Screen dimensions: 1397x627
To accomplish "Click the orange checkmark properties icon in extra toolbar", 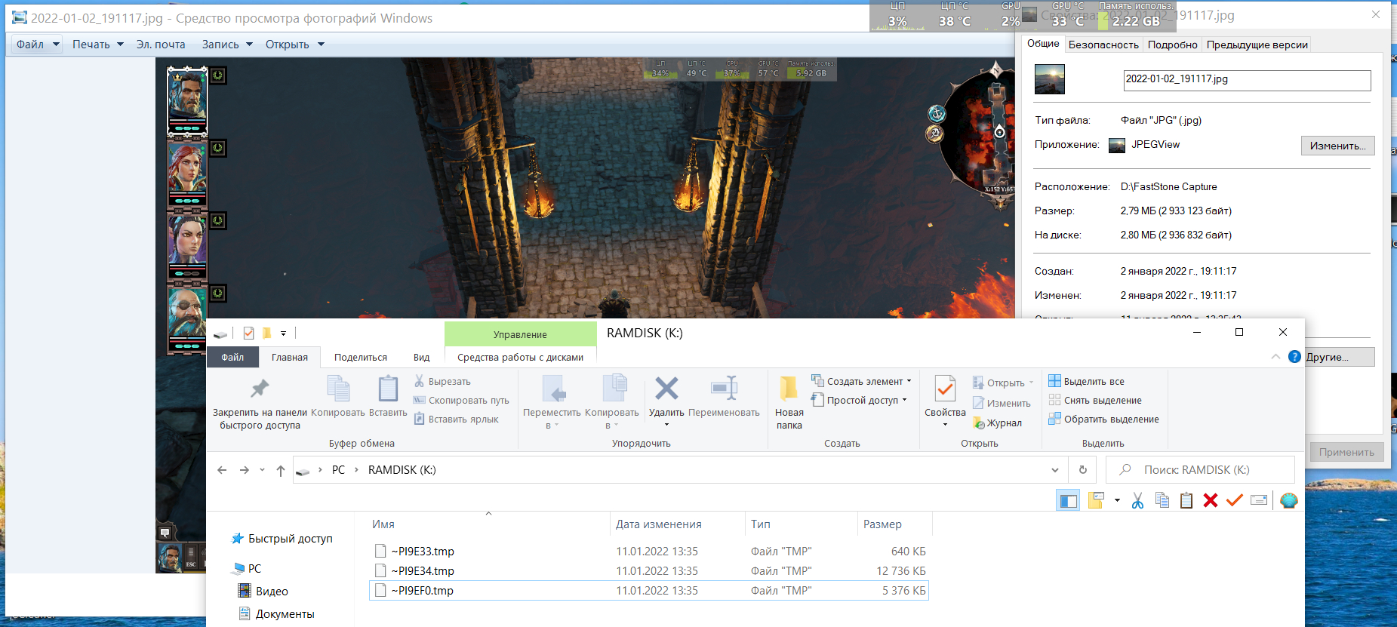I will [1235, 500].
